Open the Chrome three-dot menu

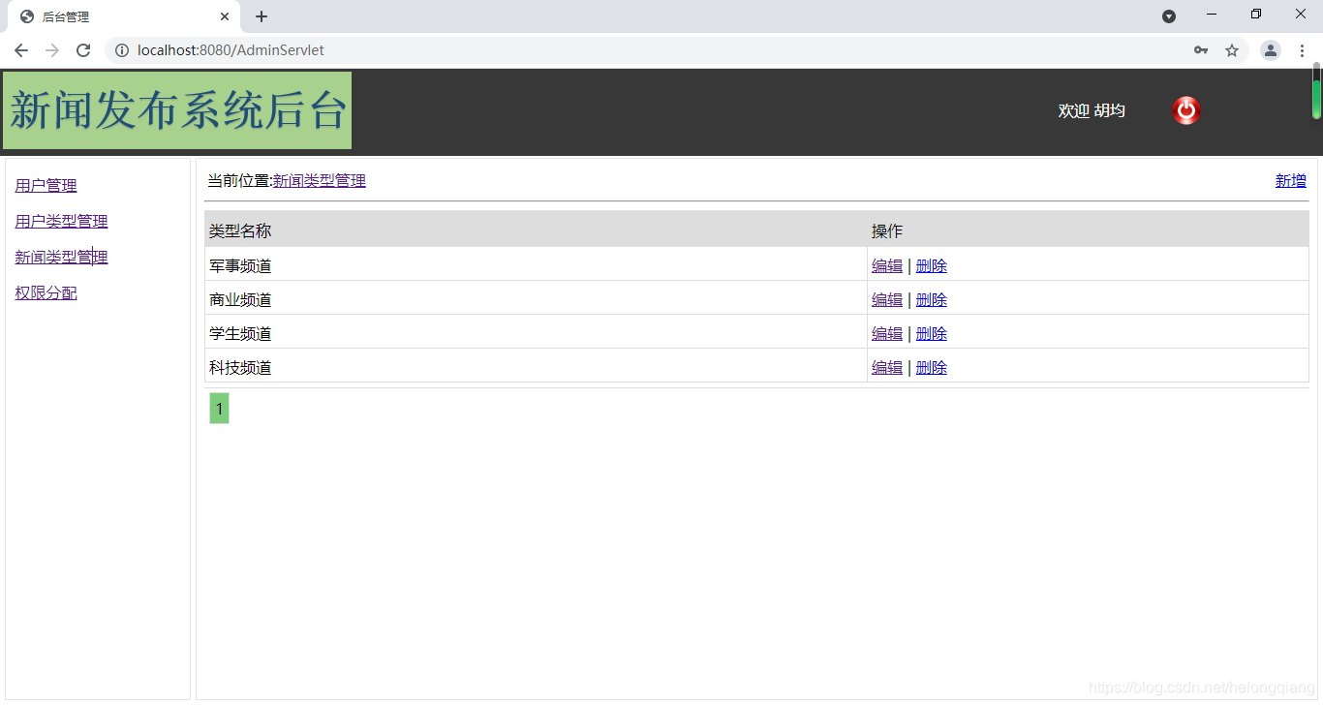(1303, 49)
